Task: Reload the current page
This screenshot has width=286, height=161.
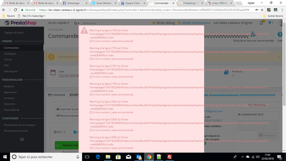Action: point(15,10)
